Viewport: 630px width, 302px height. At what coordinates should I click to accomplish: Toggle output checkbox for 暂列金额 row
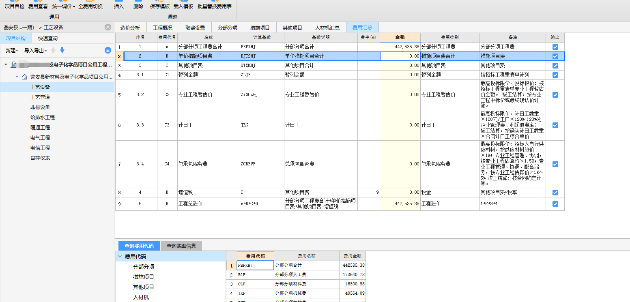tap(555, 75)
